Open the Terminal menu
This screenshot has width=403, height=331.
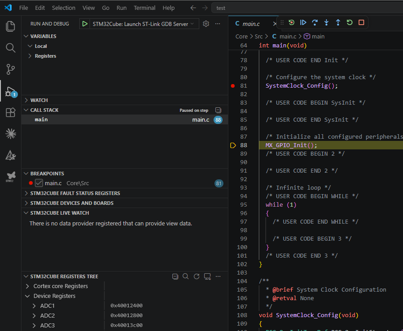point(145,8)
